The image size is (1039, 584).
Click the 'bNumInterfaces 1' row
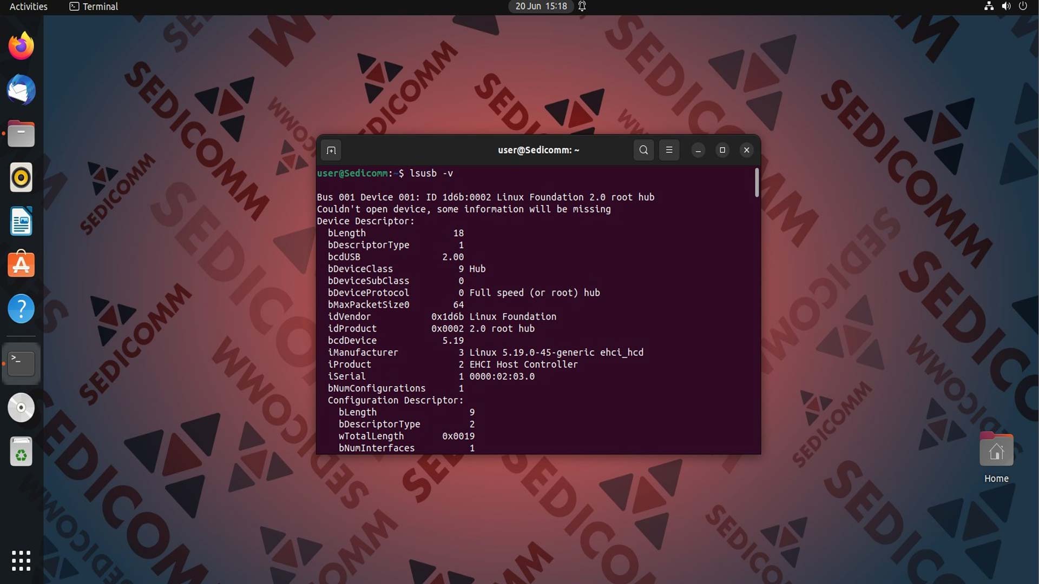coord(406,448)
